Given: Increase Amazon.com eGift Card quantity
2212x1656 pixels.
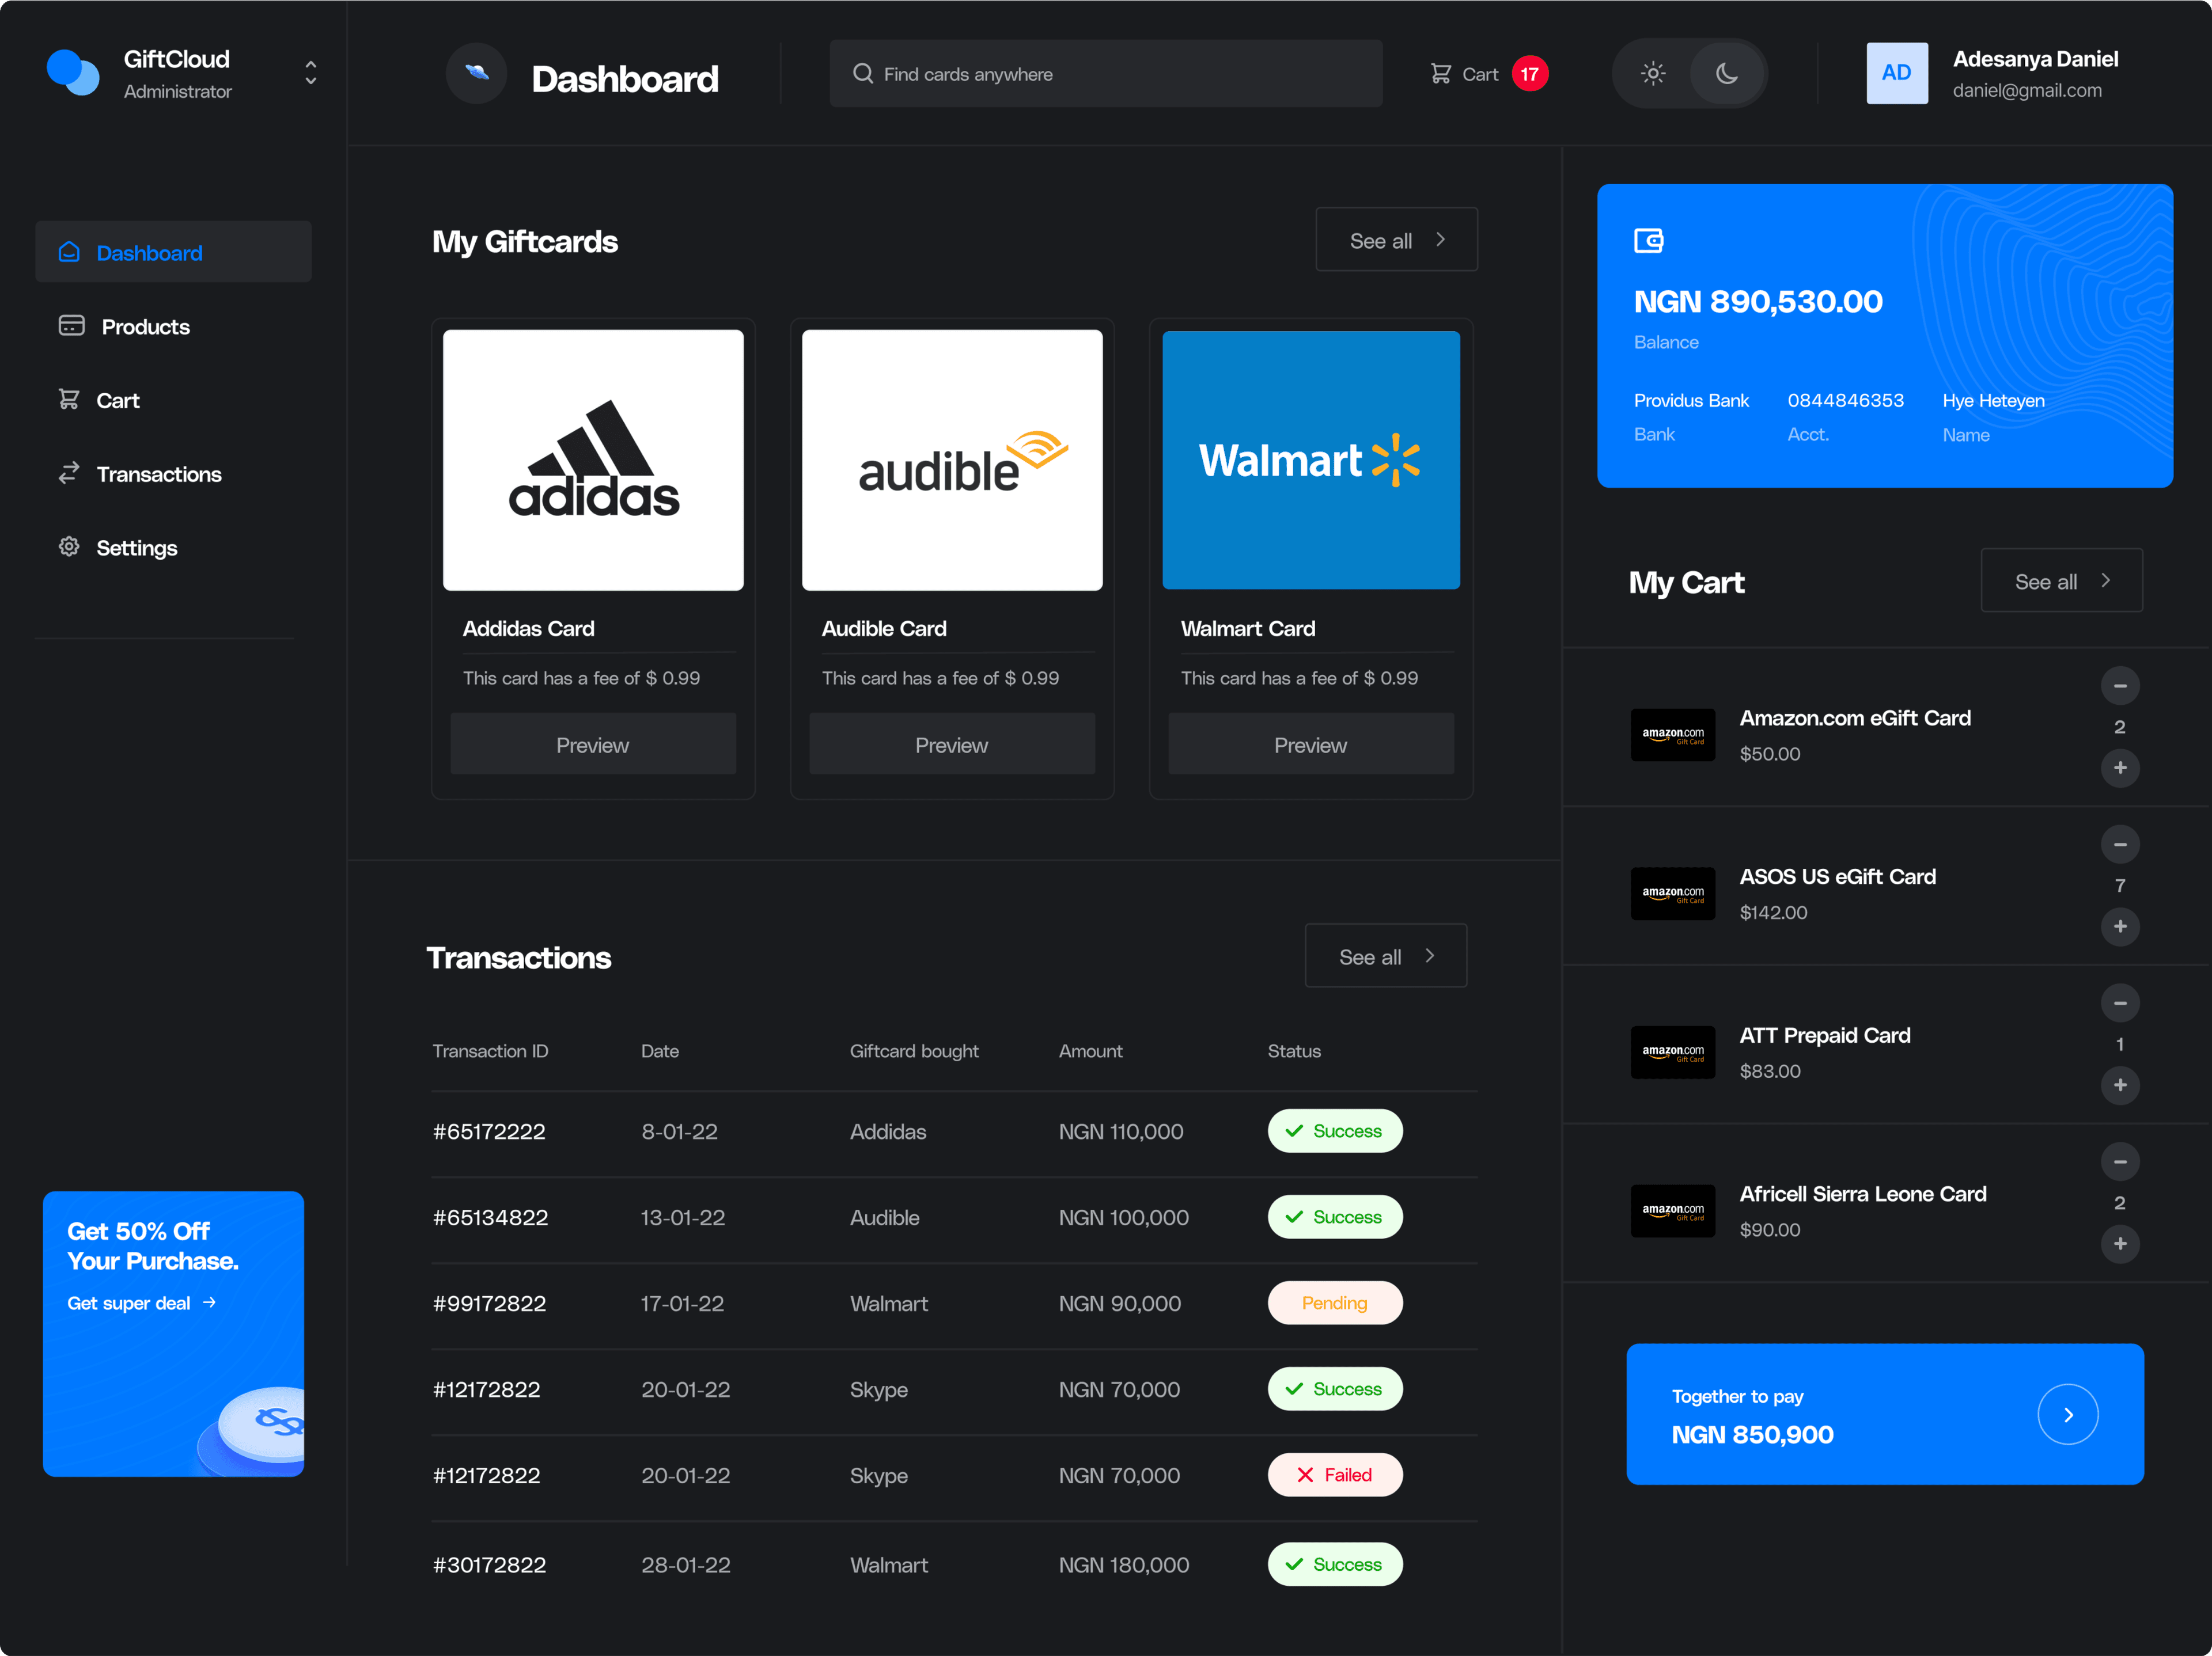Looking at the screenshot, I should point(2120,768).
